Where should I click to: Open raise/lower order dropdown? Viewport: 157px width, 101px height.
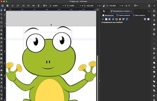click(x=45, y=6)
